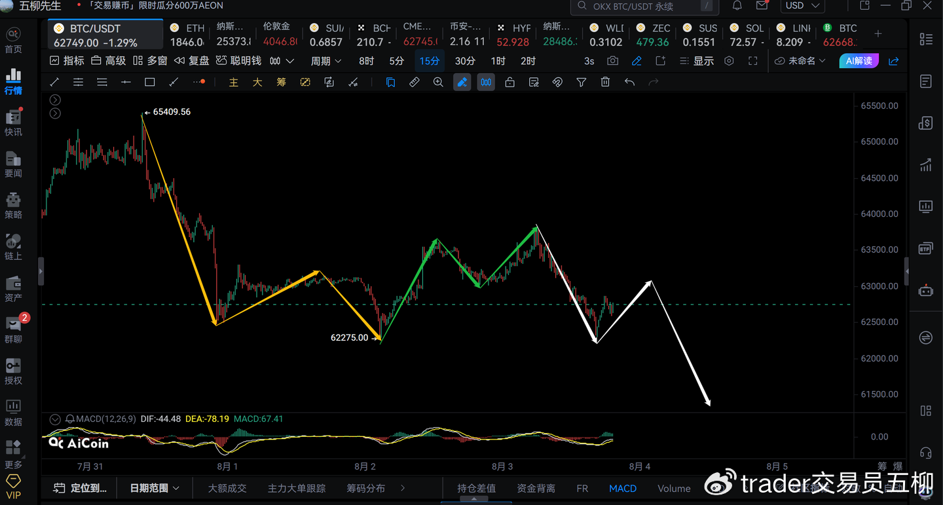Switch to the SOL ticker tab
Image resolution: width=943 pixels, height=505 pixels.
[747, 35]
